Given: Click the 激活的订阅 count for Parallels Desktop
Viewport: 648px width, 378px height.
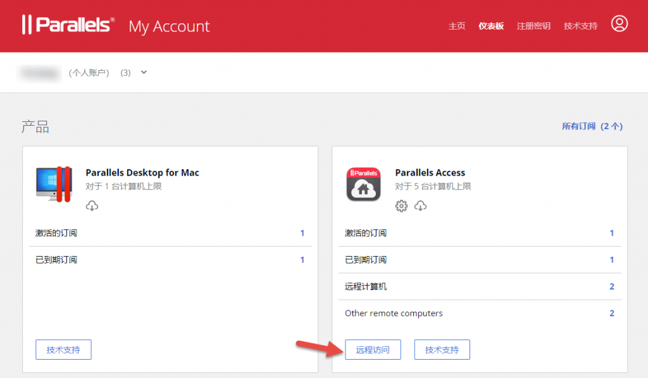Looking at the screenshot, I should click(x=302, y=233).
